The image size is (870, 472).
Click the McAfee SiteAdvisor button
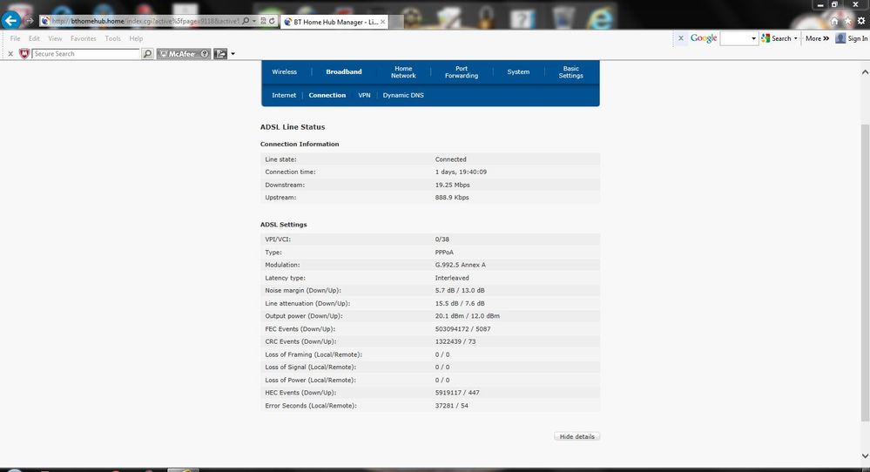pos(184,54)
